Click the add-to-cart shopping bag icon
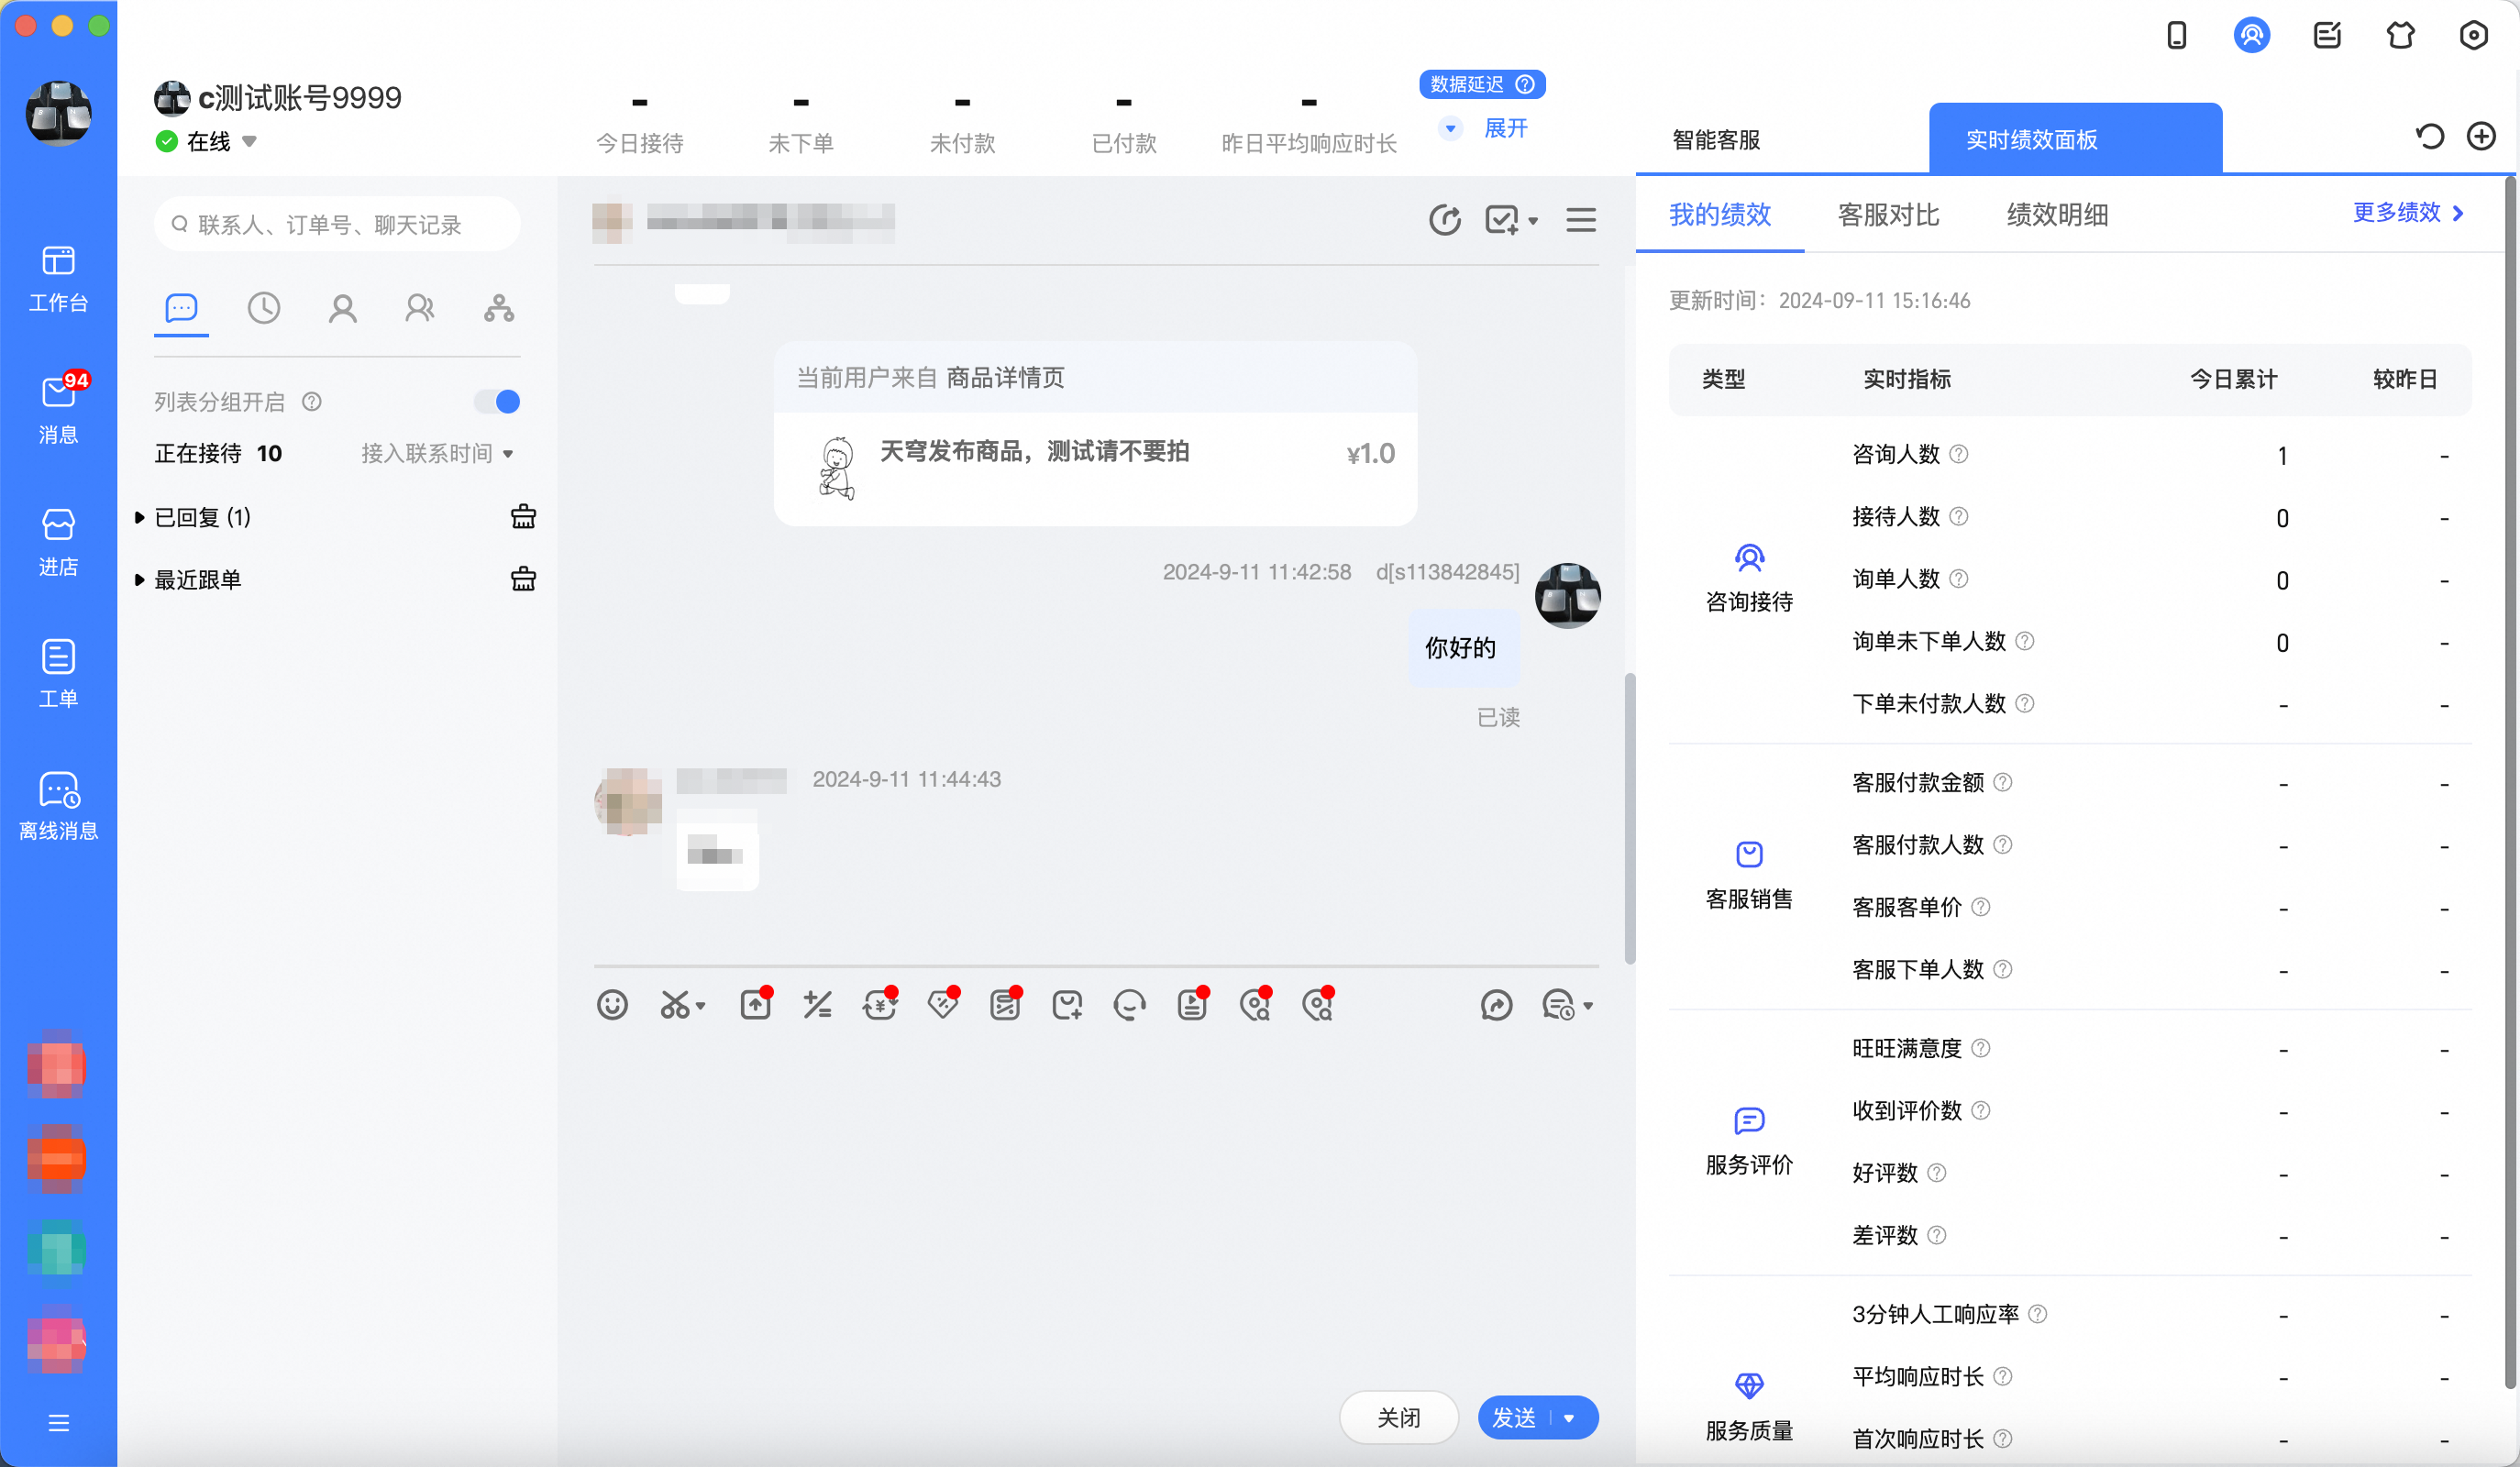This screenshot has height=1467, width=2520. (x=1067, y=1004)
